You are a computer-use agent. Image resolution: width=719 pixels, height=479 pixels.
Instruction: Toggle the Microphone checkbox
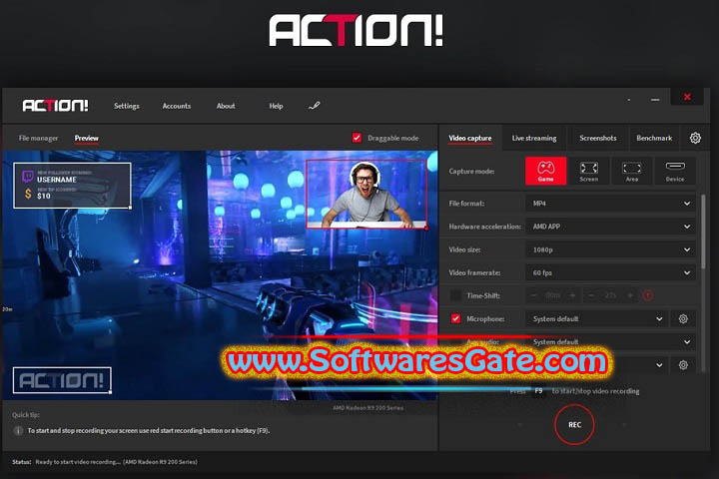455,319
